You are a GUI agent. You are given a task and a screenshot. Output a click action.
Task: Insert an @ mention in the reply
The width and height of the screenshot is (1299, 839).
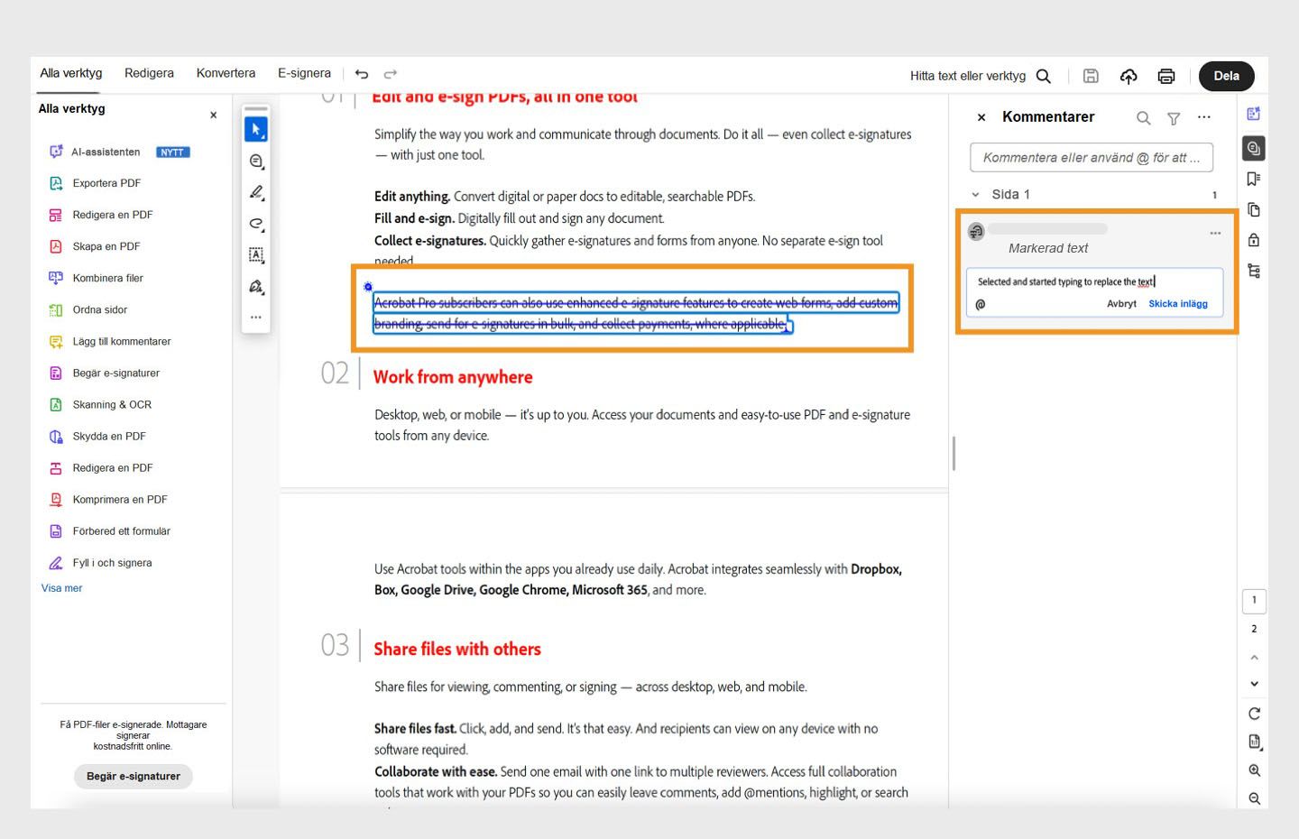tap(981, 304)
